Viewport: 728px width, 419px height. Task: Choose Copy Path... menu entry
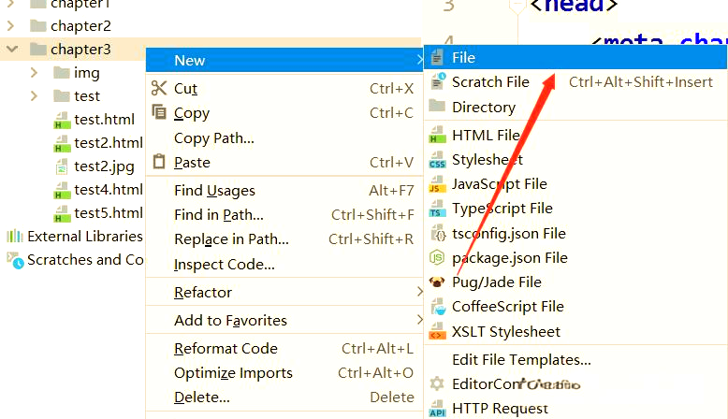pyautogui.click(x=284, y=137)
